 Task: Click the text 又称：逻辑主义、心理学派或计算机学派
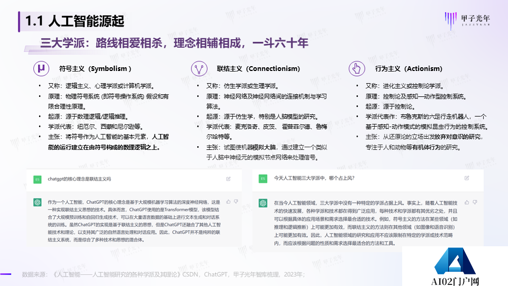point(102,86)
